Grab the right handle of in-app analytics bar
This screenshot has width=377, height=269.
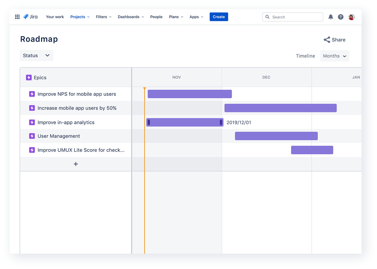coord(221,122)
